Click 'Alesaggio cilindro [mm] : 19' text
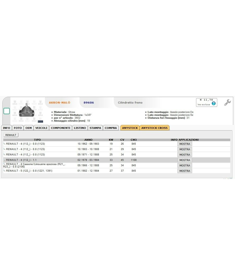The height and width of the screenshot is (275, 235). click(72, 121)
